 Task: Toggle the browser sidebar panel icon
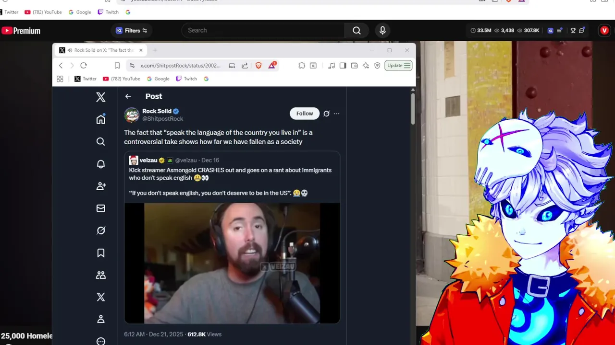coord(343,66)
